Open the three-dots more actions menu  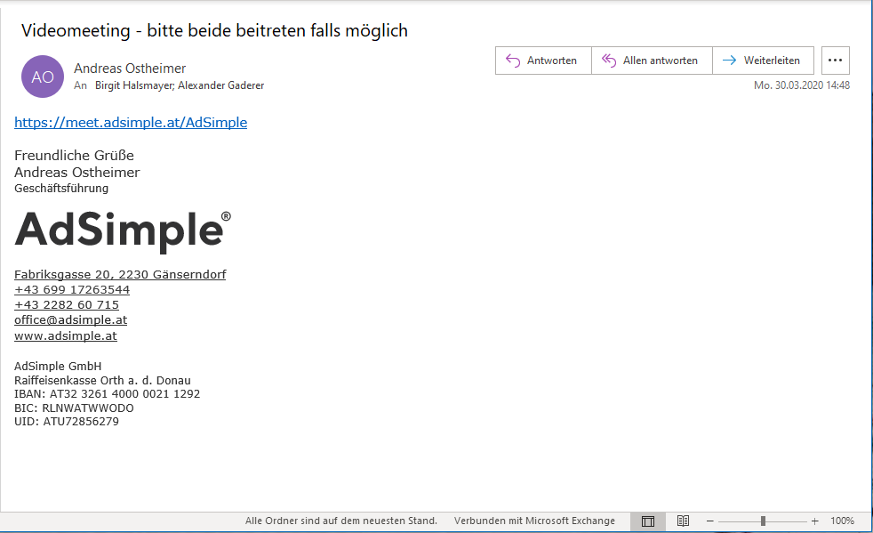pyautogui.click(x=835, y=61)
